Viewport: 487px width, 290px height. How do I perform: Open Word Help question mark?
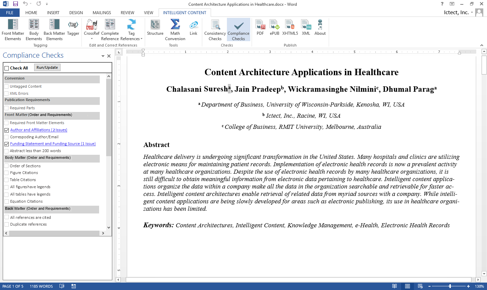click(x=442, y=4)
